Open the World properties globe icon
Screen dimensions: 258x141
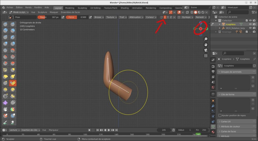click(x=213, y=87)
